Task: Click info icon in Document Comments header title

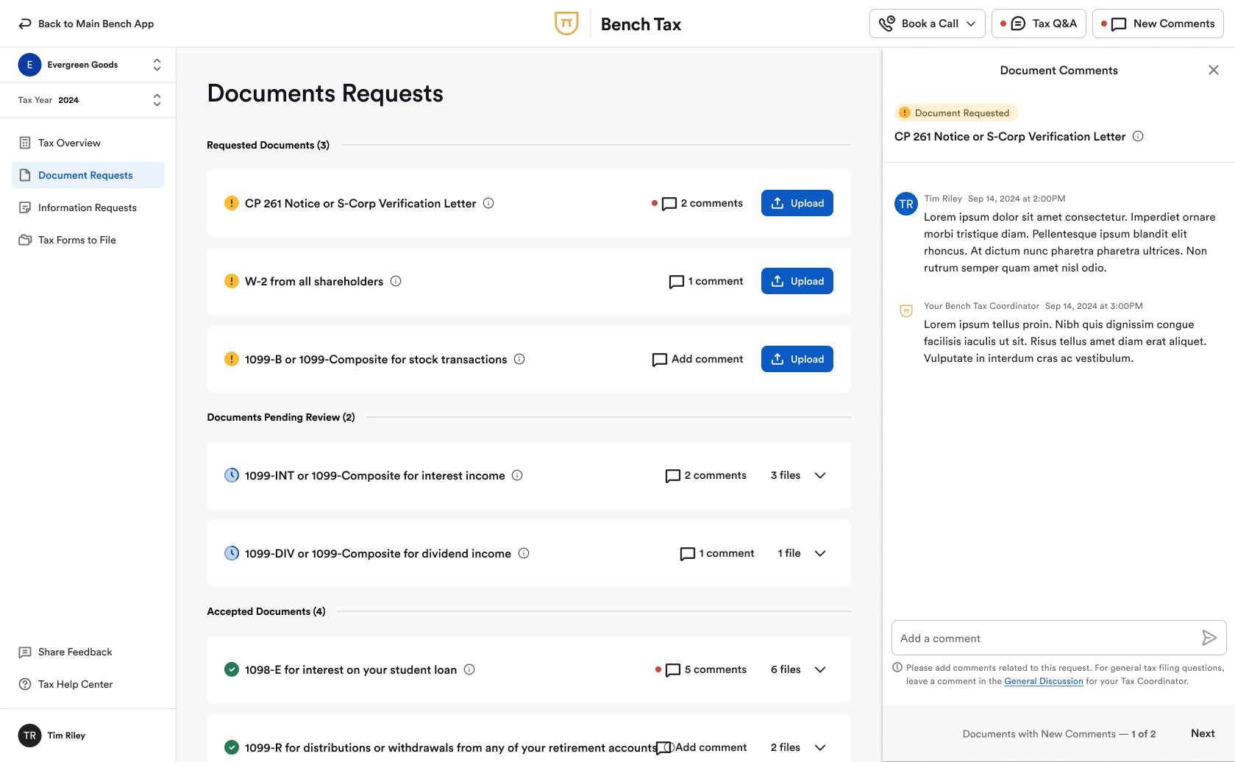Action: [x=1138, y=136]
